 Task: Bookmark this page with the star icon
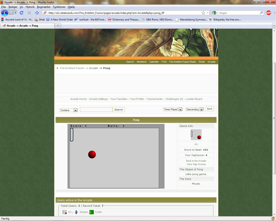[x=203, y=13]
